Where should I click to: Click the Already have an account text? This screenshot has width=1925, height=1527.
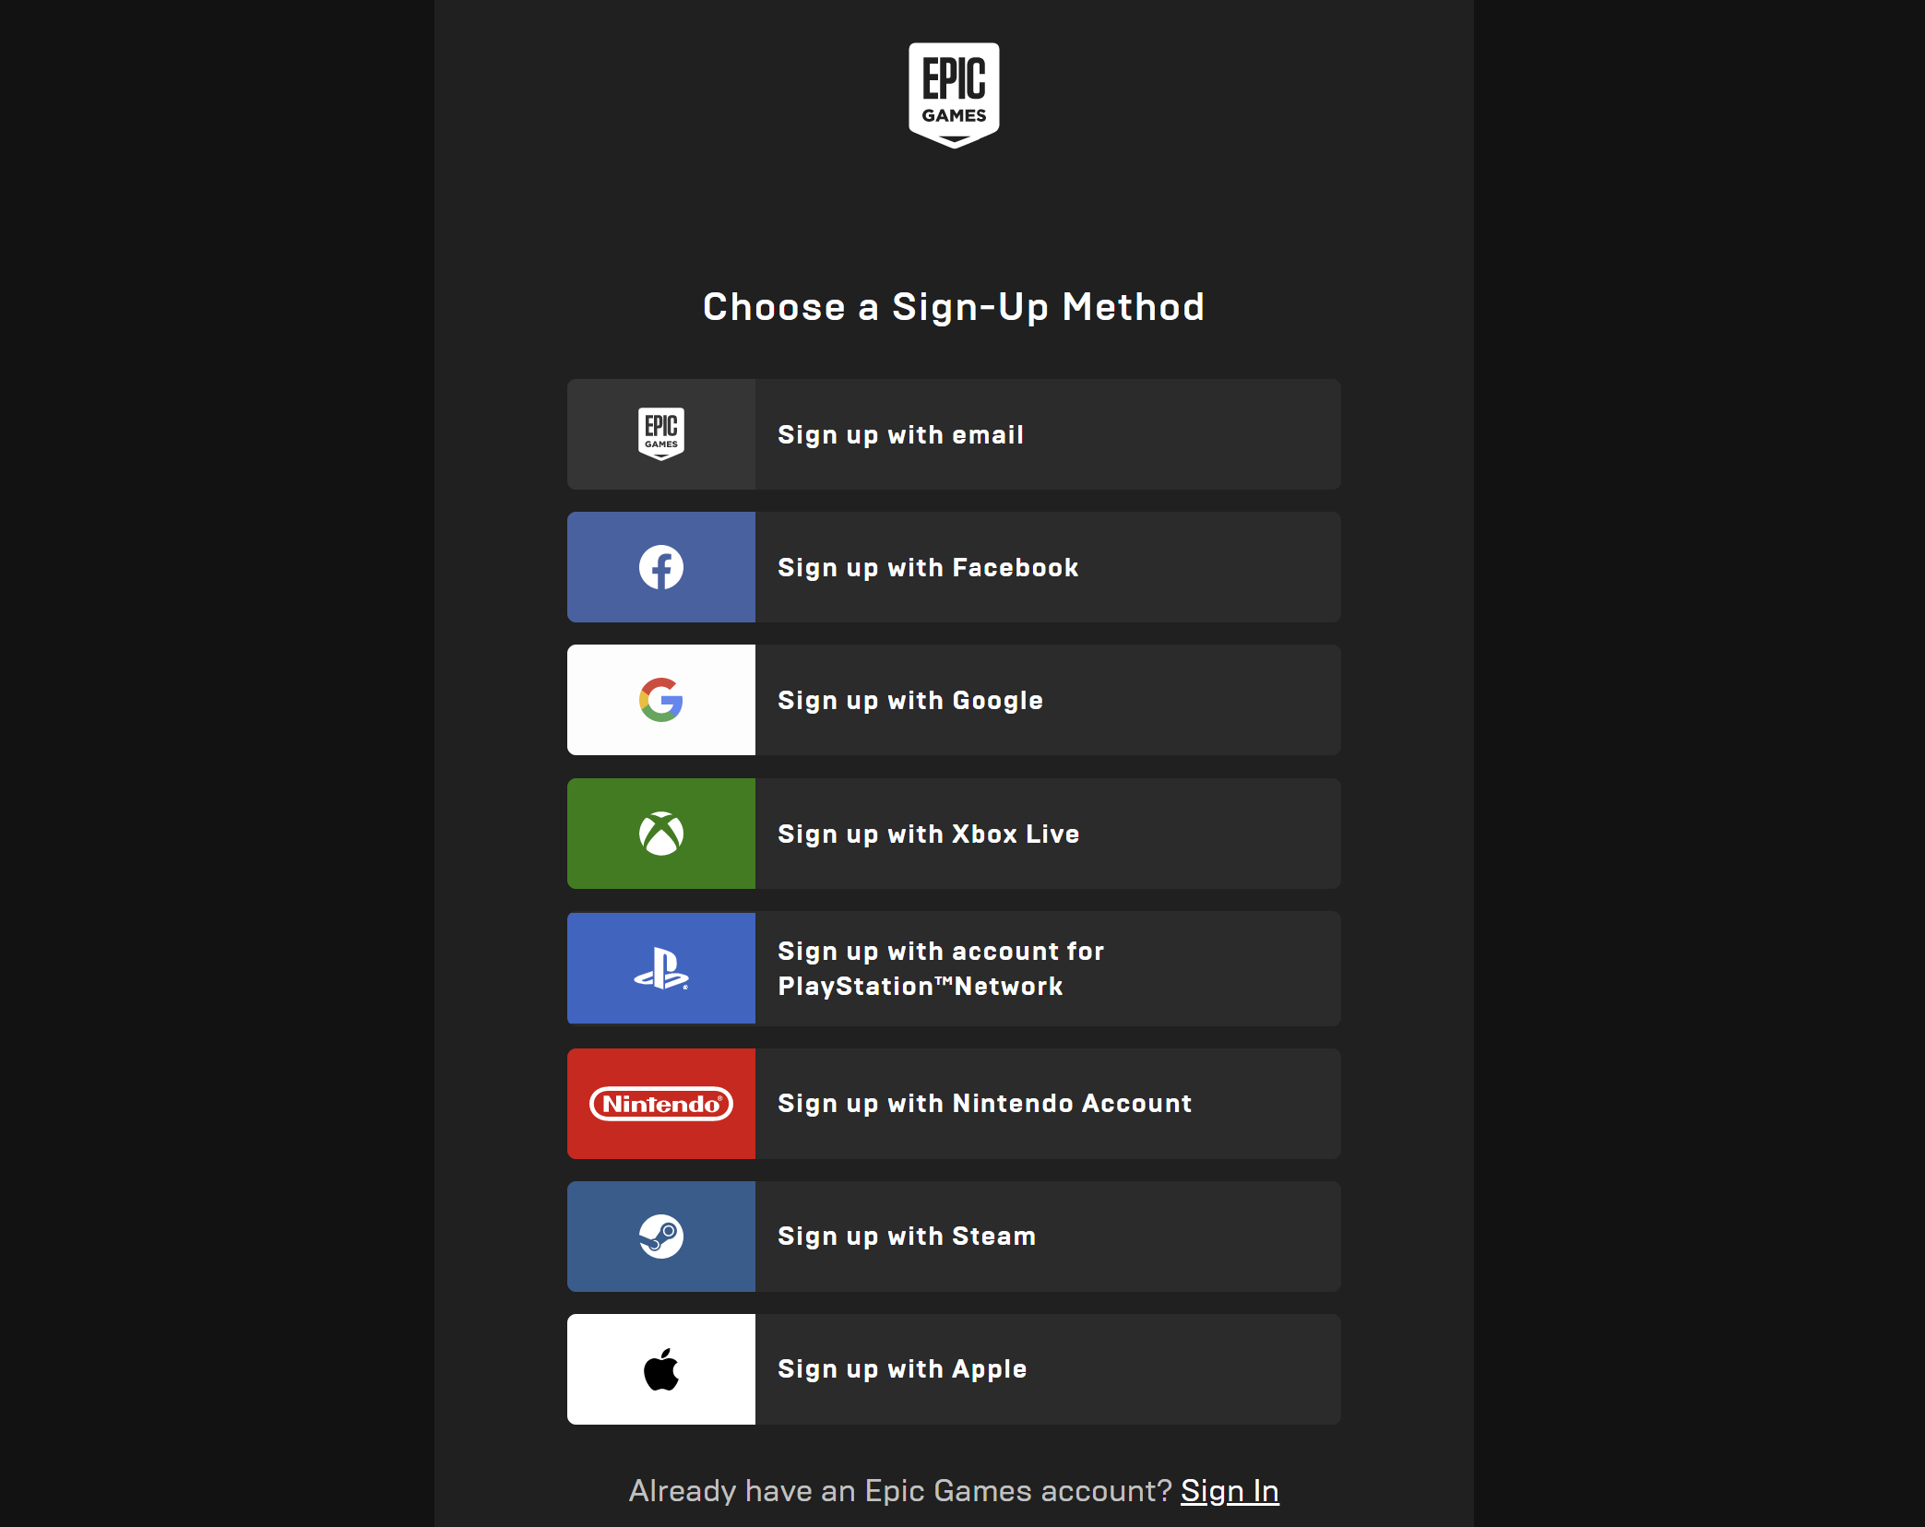coord(900,1491)
